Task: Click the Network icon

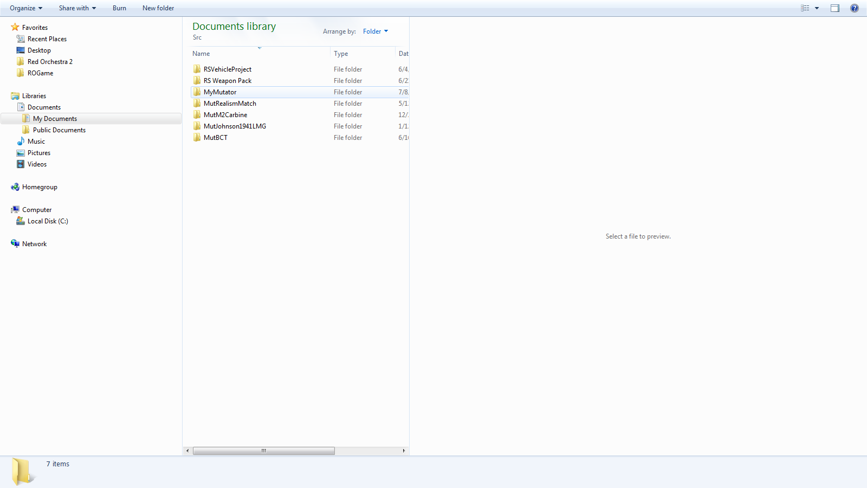Action: click(15, 243)
